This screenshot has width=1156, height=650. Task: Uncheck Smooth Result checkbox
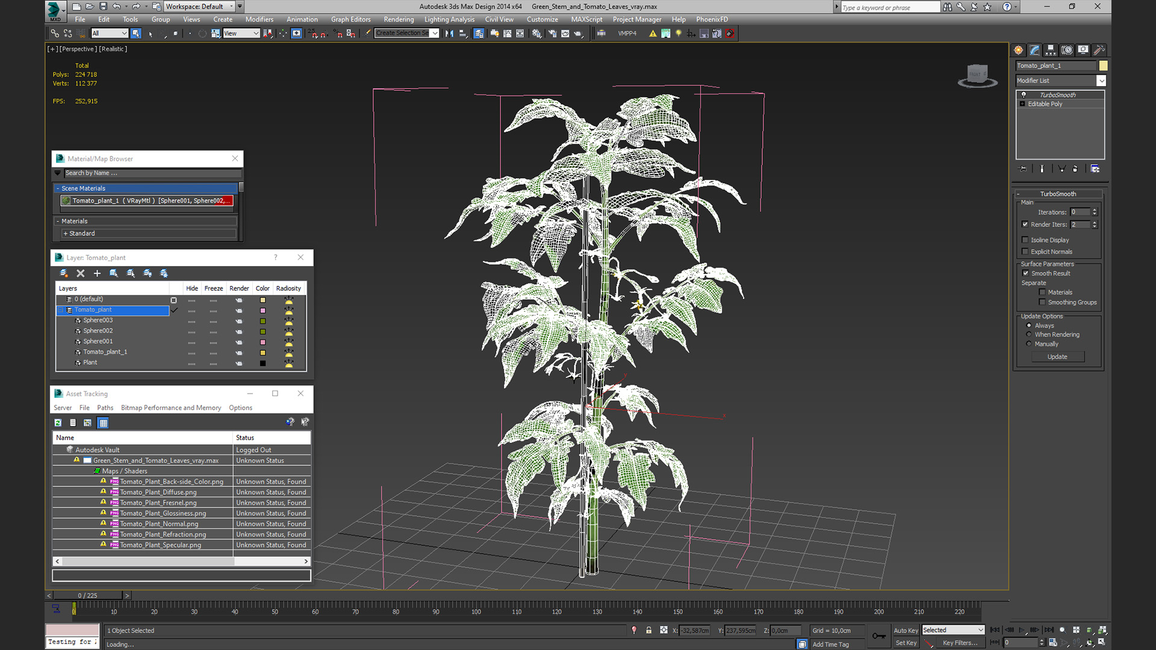click(x=1025, y=273)
